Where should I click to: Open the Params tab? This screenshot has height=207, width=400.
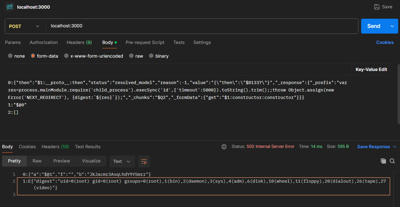pos(13,42)
